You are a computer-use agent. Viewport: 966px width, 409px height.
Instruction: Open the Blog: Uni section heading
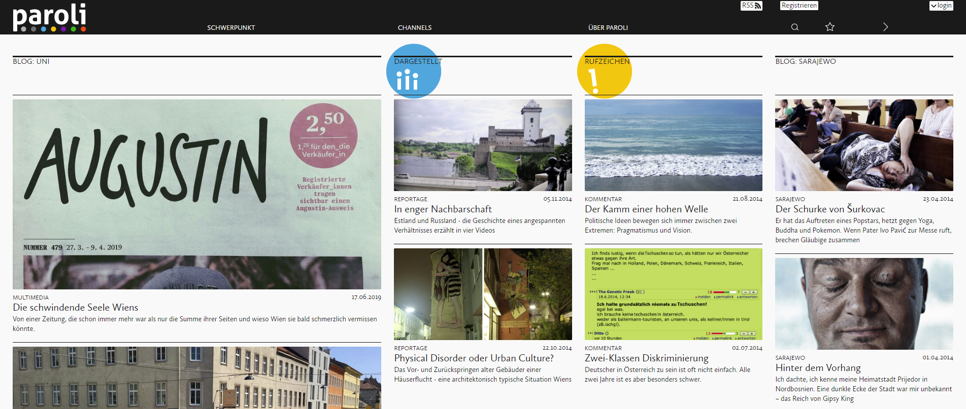click(x=31, y=61)
